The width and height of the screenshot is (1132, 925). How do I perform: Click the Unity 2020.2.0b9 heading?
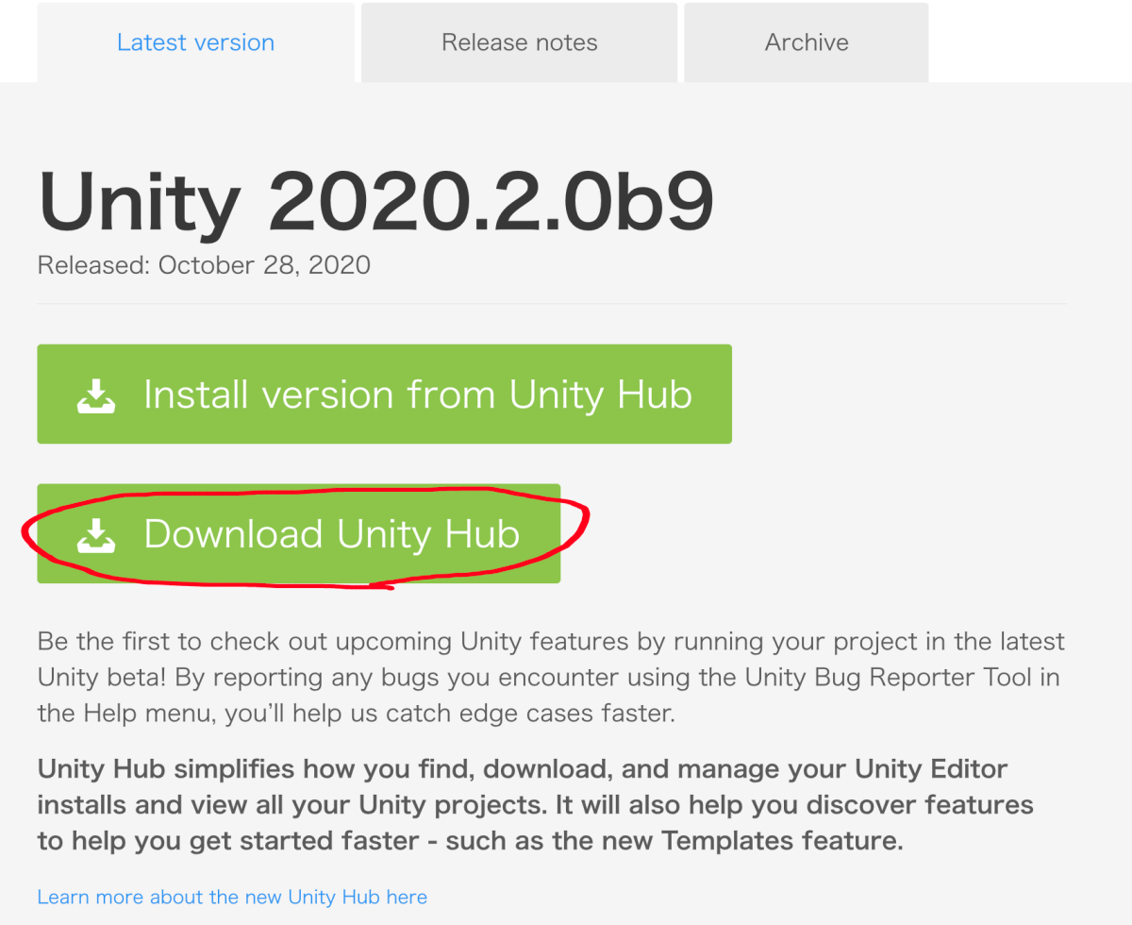tap(375, 202)
